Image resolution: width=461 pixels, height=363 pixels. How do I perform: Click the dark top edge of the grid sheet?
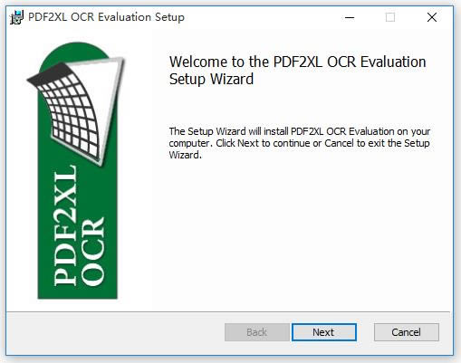click(x=48, y=74)
